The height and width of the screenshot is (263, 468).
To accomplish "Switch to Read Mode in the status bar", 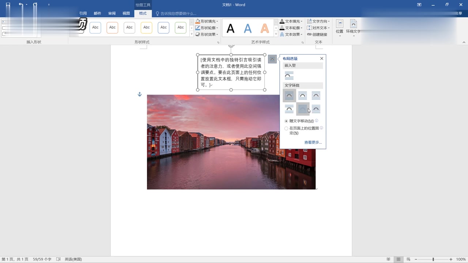I will [x=388, y=259].
